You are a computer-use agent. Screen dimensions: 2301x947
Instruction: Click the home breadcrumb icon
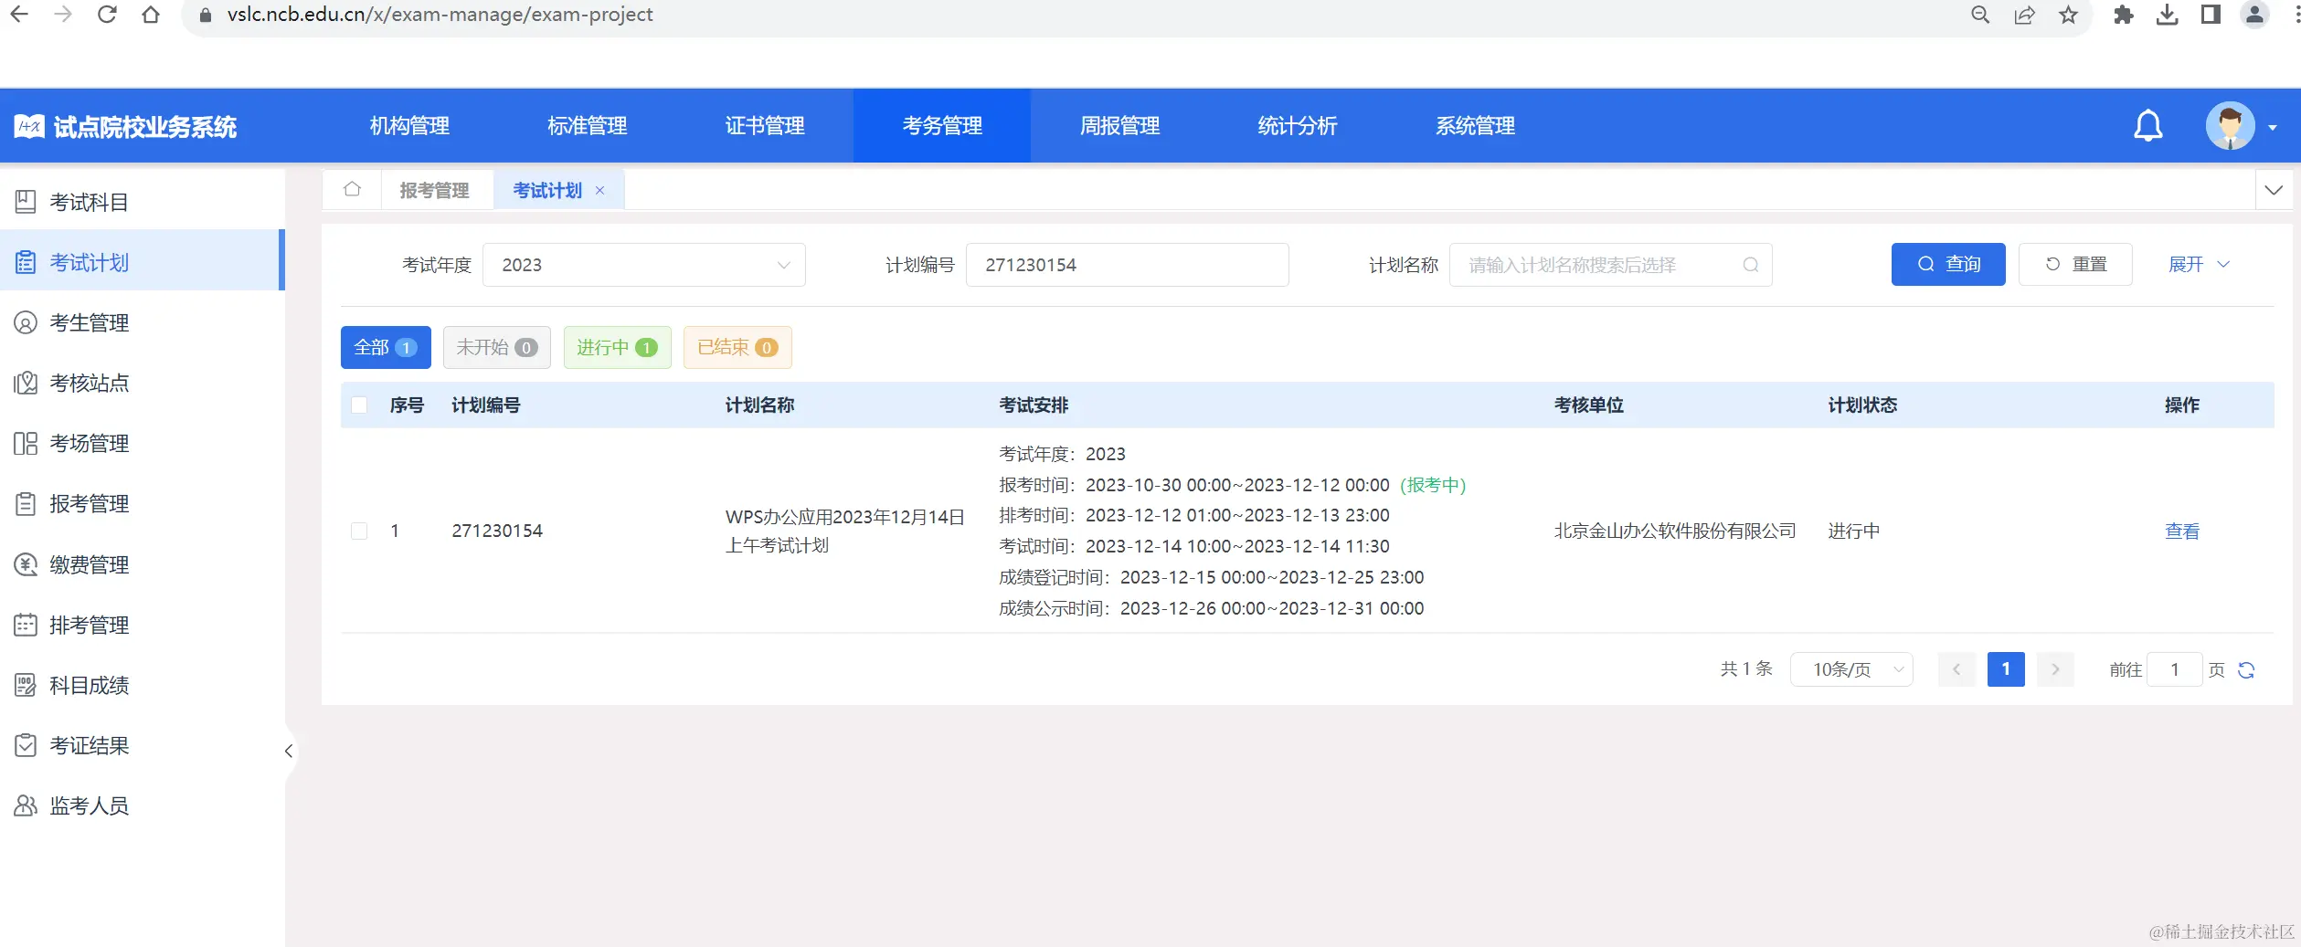(x=352, y=189)
